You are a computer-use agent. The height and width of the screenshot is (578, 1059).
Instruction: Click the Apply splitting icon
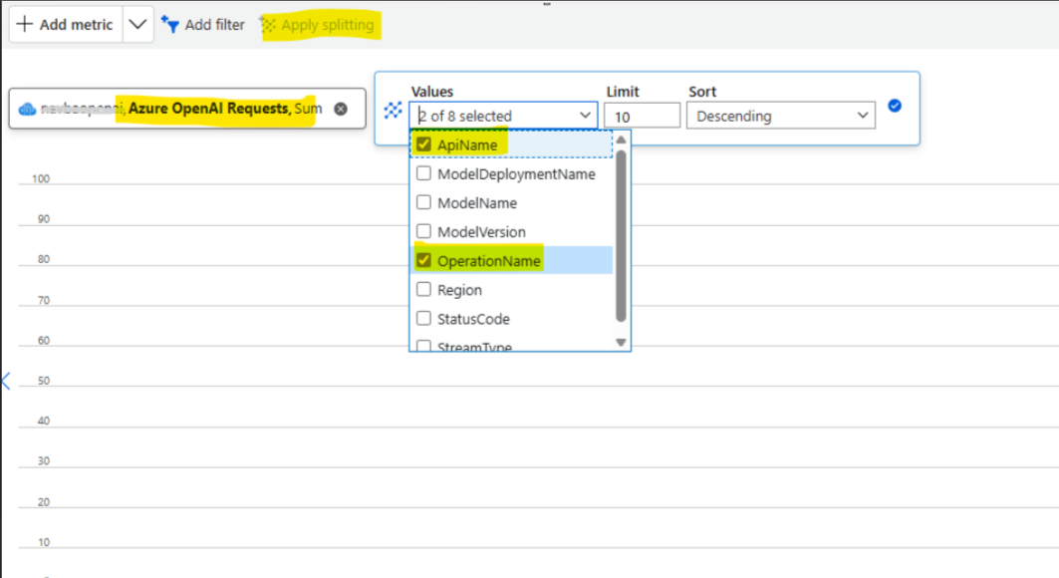[267, 25]
